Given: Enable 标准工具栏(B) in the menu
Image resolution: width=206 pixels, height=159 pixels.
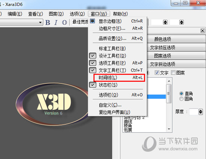Looking at the screenshot, I should [x=118, y=48].
